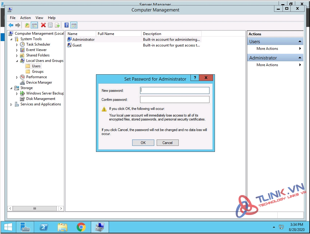Click OK in Set Password dialog
The height and width of the screenshot is (234, 310).
(143, 143)
